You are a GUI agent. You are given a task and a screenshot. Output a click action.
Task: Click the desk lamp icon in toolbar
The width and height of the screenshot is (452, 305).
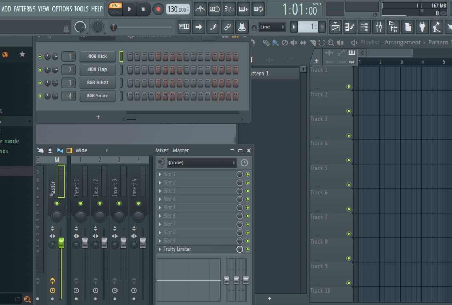(436, 27)
